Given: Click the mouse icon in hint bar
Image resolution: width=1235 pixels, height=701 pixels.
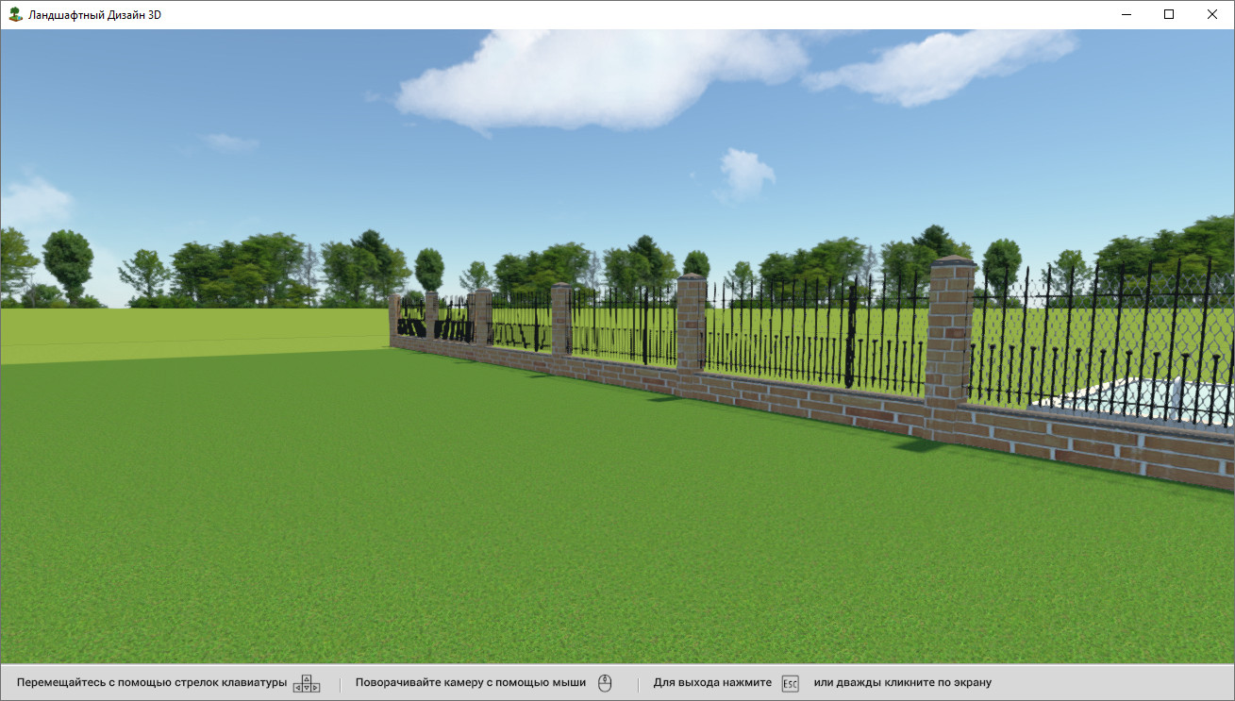Looking at the screenshot, I should (x=605, y=683).
